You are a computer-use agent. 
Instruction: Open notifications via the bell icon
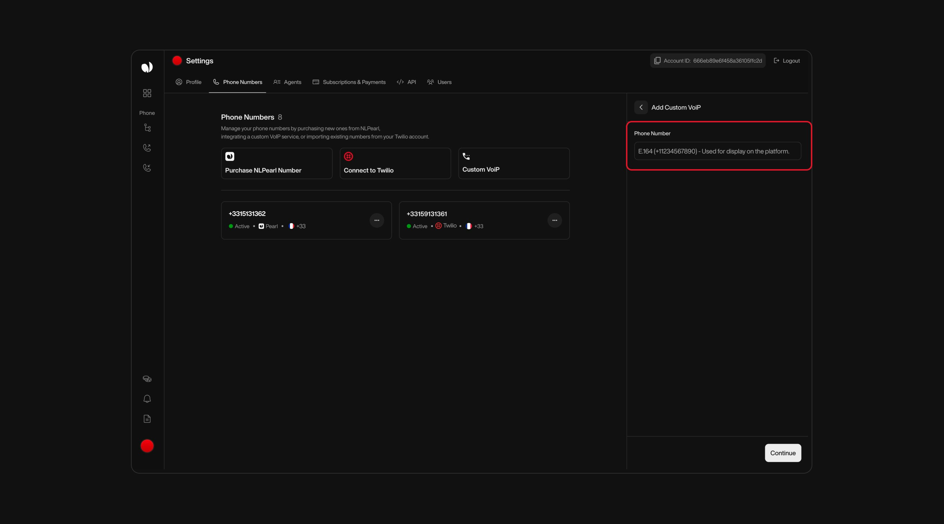pyautogui.click(x=147, y=399)
